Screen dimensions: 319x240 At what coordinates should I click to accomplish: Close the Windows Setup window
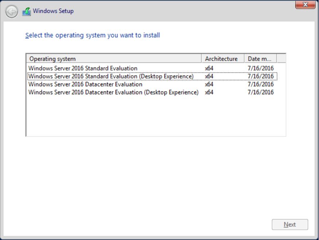point(305,4)
